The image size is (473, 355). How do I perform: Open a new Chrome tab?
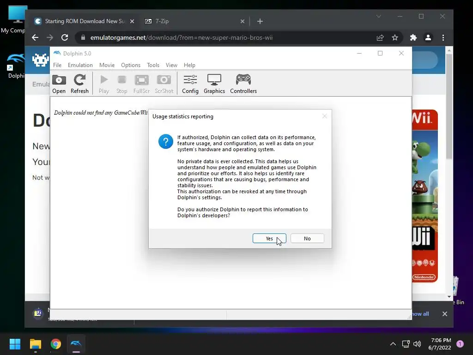260,21
